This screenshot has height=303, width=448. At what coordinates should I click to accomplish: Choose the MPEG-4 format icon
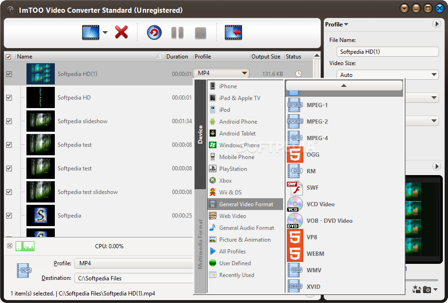tap(295, 138)
